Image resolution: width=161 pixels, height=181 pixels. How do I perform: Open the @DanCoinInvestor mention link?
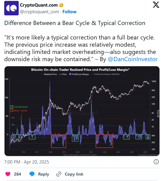[133, 59]
